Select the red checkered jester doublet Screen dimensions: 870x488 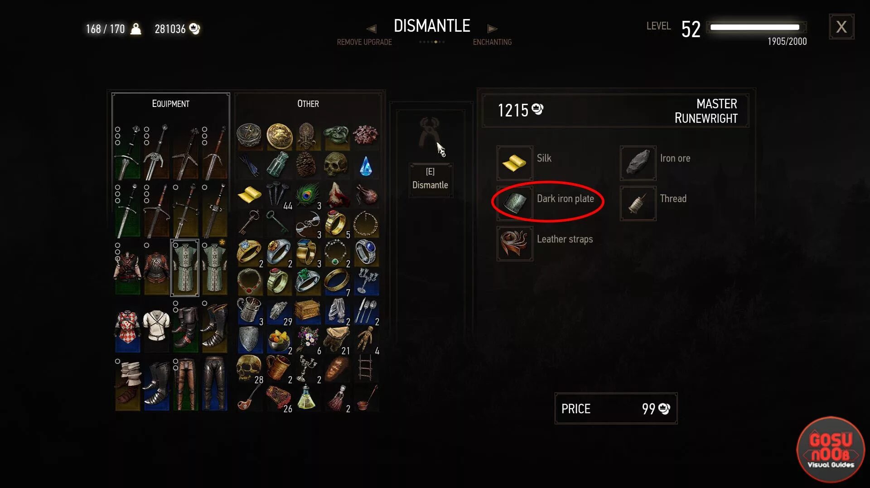[x=127, y=325]
